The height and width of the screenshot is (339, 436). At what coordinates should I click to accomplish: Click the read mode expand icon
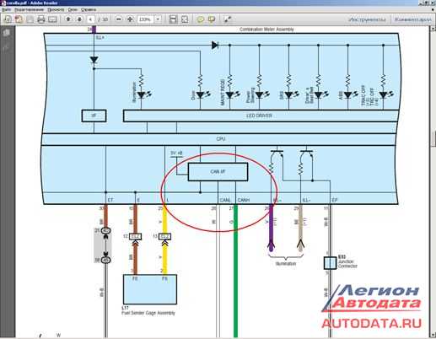pyautogui.click(x=228, y=19)
